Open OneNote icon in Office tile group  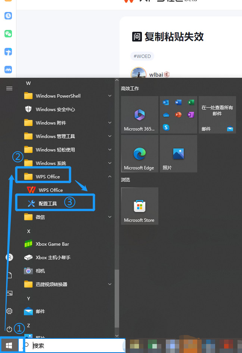point(191,115)
